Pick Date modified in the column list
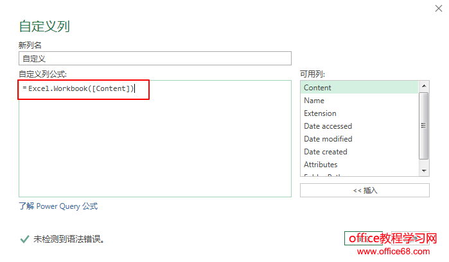Image resolution: width=449 pixels, height=262 pixels. (328, 139)
